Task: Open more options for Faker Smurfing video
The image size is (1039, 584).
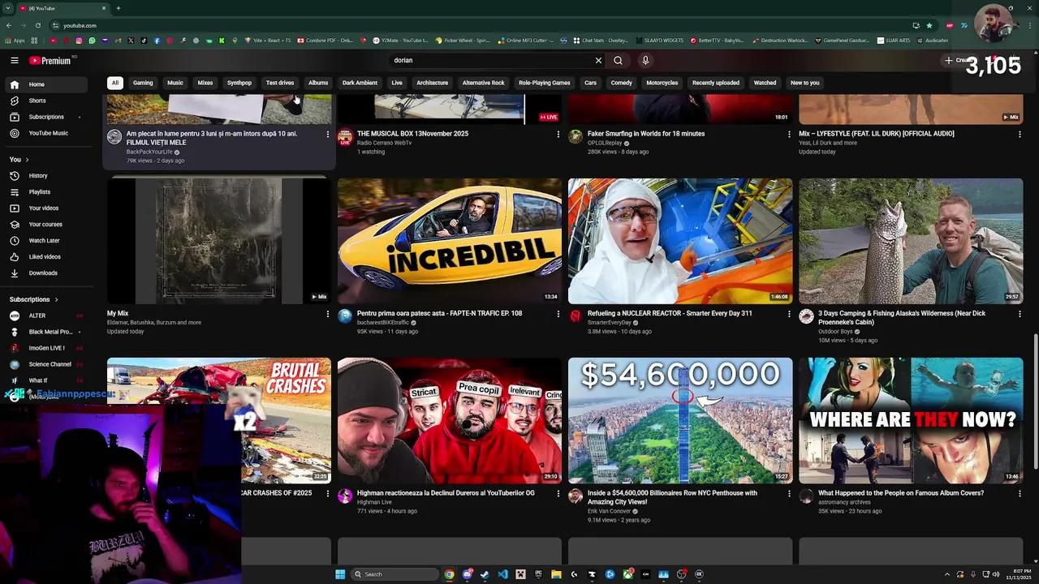Action: (789, 134)
